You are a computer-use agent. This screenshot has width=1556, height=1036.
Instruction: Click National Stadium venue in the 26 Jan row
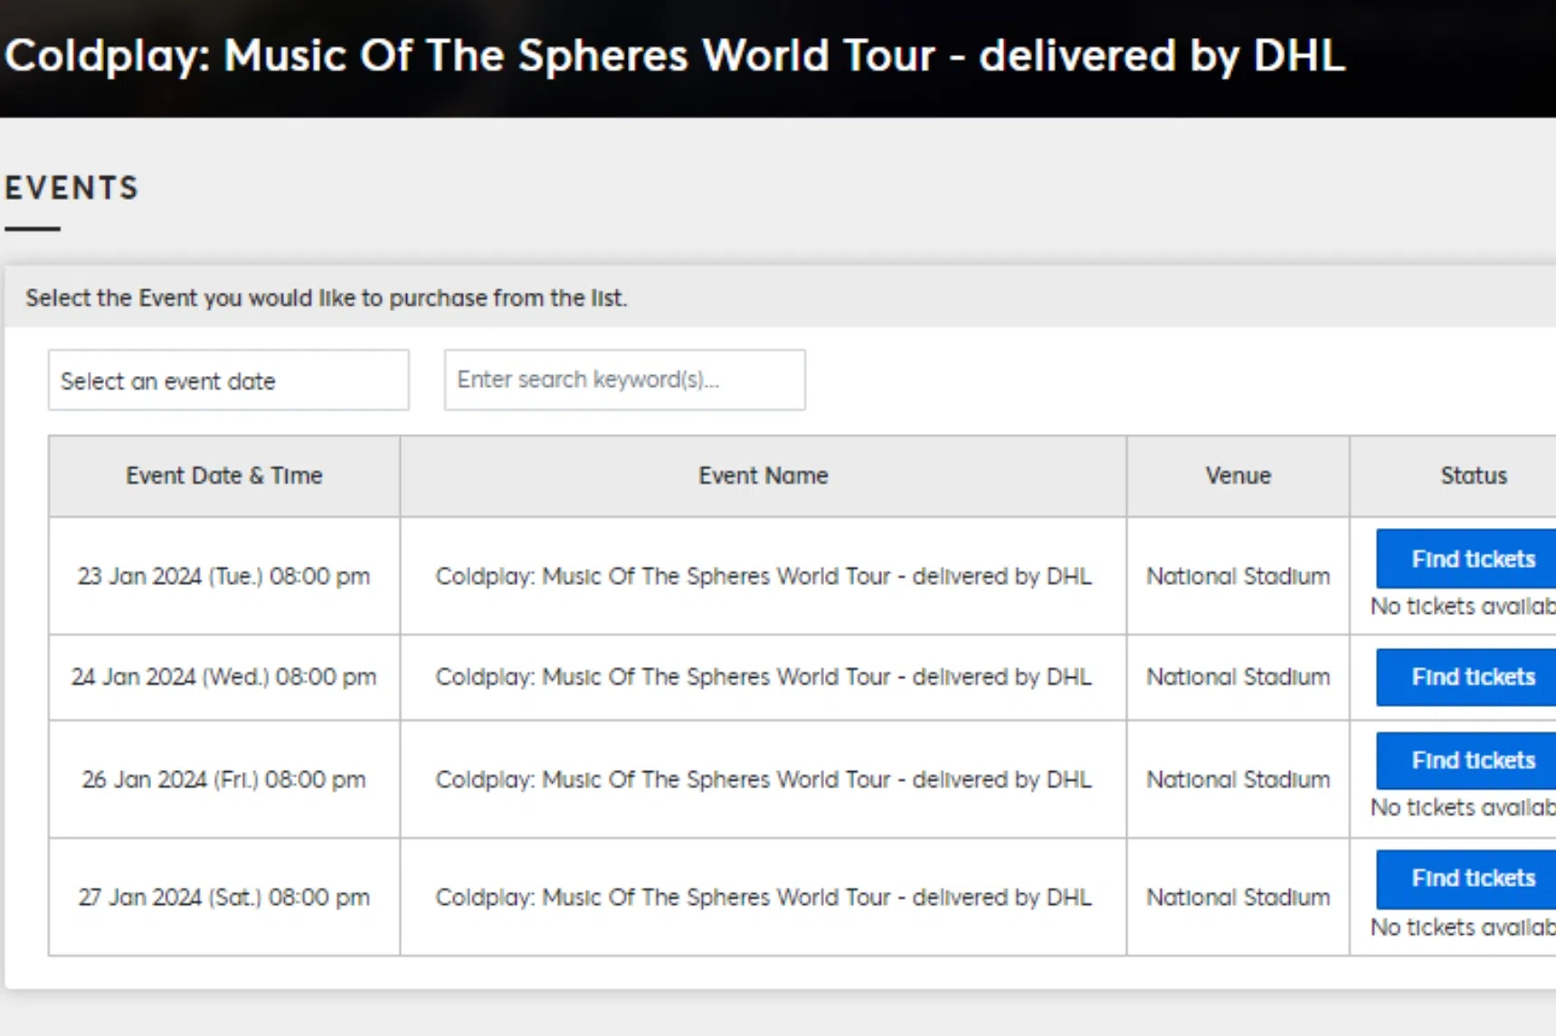tap(1238, 779)
